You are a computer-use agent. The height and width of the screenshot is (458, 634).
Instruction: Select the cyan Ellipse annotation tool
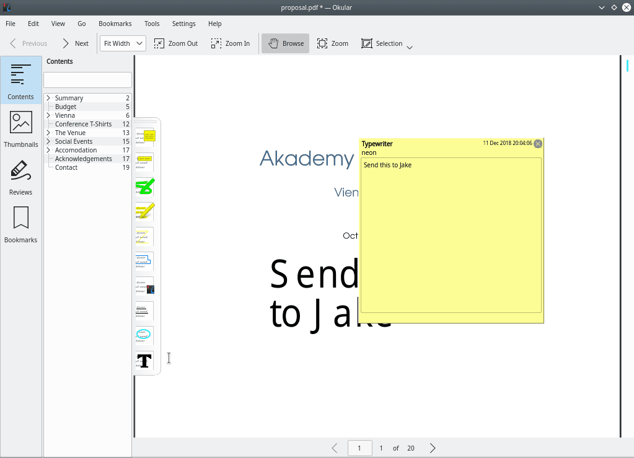[144, 335]
